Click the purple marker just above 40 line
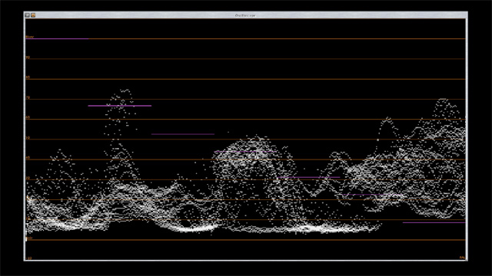 [245, 152]
